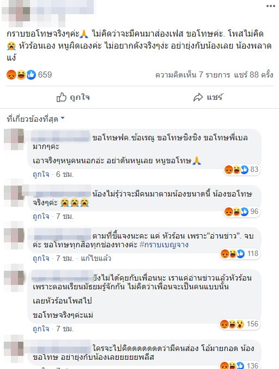The height and width of the screenshot is (369, 279).
Task: Follow the #กราบเบญจาง hashtag link
Action: (x=164, y=245)
